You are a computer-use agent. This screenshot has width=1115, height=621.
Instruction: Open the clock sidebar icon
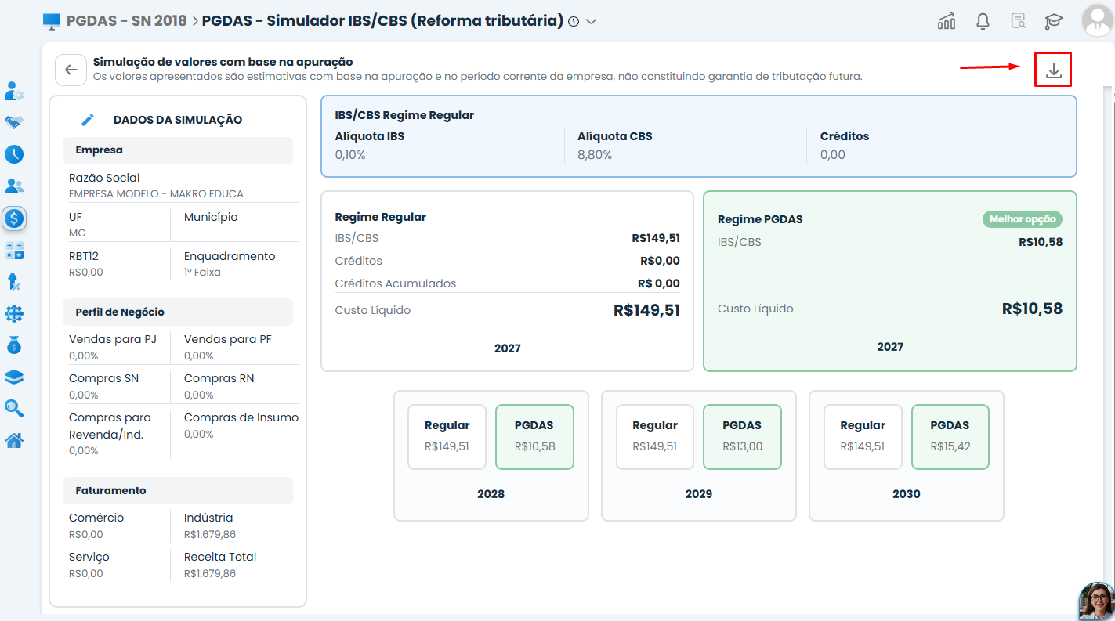[14, 154]
